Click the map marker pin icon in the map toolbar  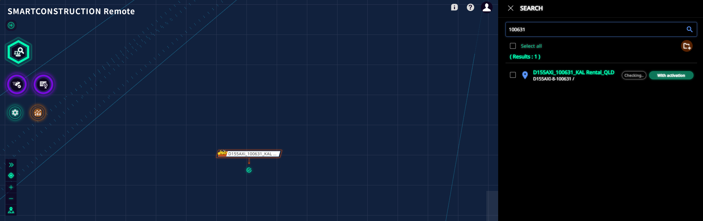coord(11,210)
